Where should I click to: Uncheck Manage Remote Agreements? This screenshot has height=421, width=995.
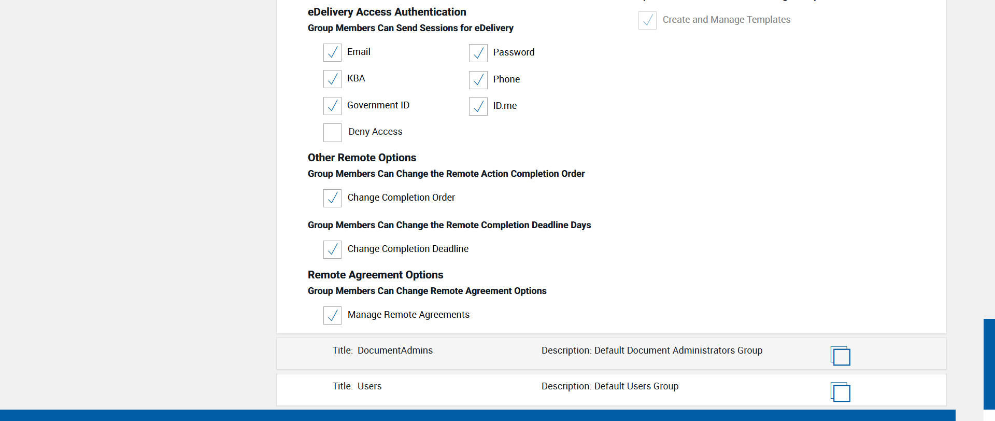332,315
